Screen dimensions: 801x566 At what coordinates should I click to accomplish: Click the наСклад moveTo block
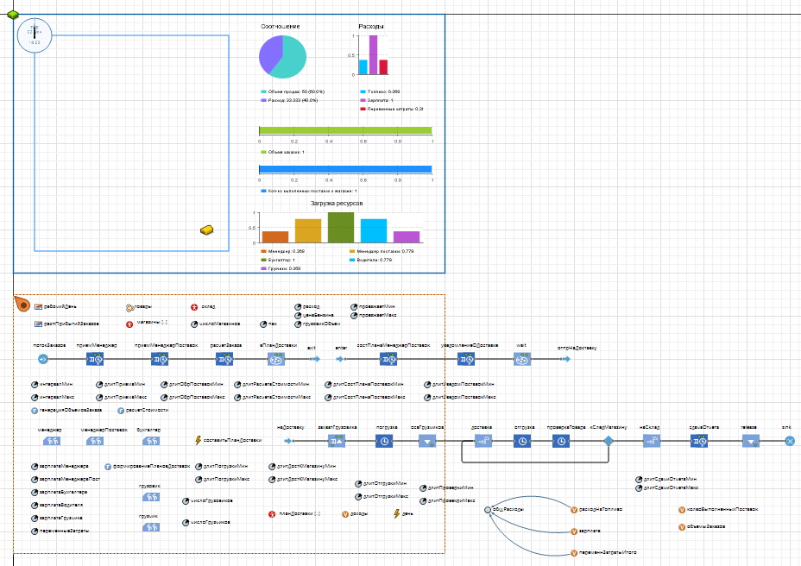[652, 441]
